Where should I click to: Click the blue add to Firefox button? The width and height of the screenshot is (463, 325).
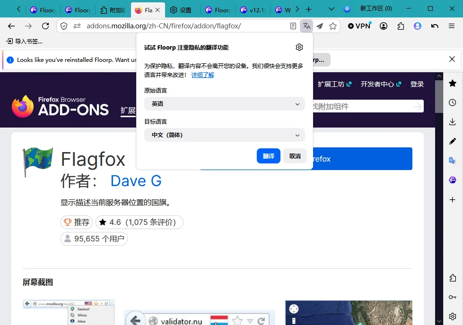coord(363,159)
